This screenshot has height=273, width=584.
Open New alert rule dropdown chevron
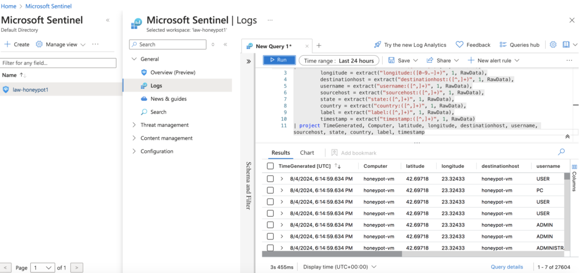coord(517,60)
